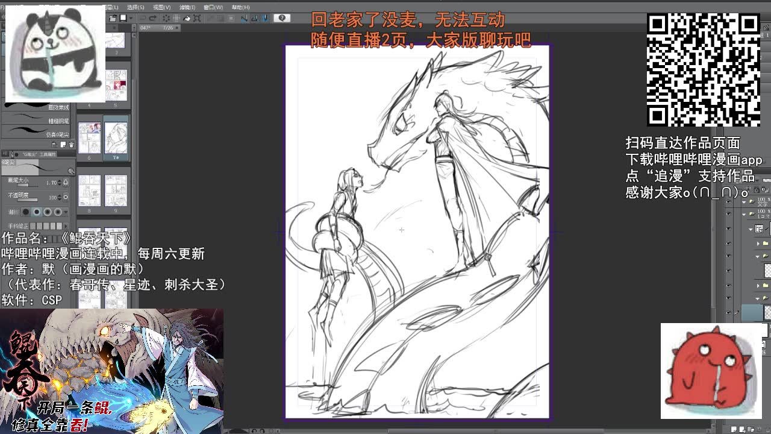The image size is (771, 434).
Task: Collapse the first open subfolder under frame folder
Action: [x=757, y=256]
